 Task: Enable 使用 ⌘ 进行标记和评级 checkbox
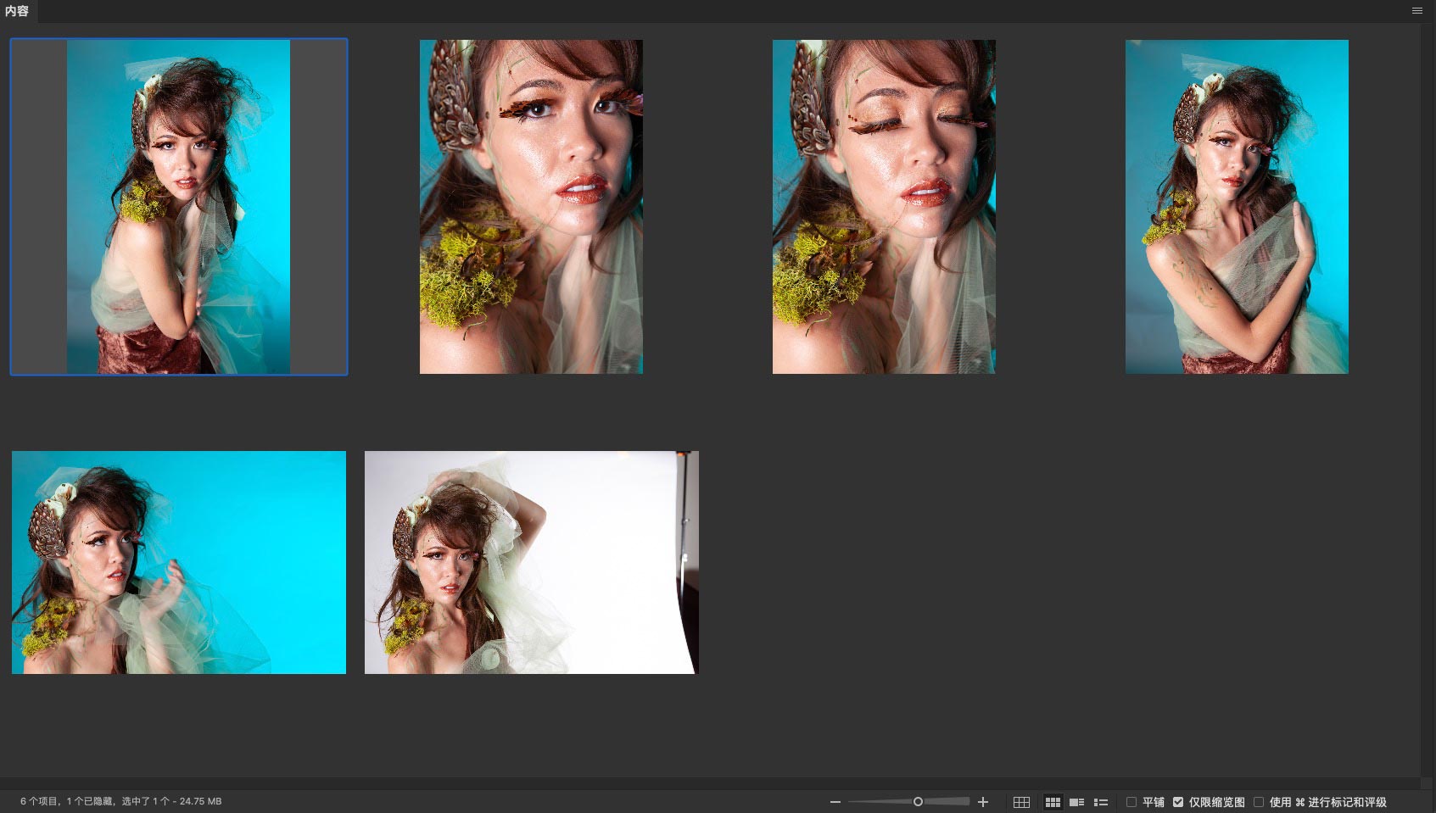1259,802
